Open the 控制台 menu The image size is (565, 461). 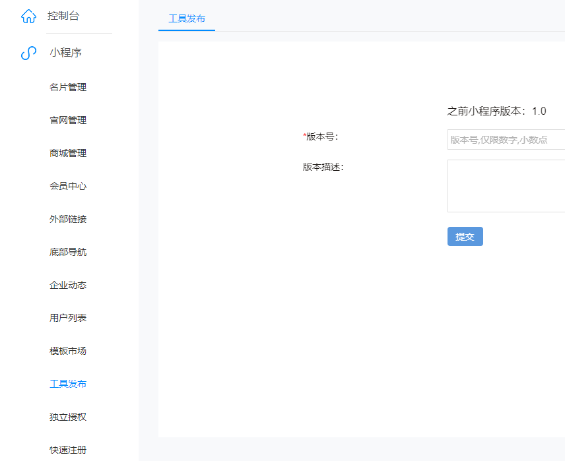[x=63, y=16]
